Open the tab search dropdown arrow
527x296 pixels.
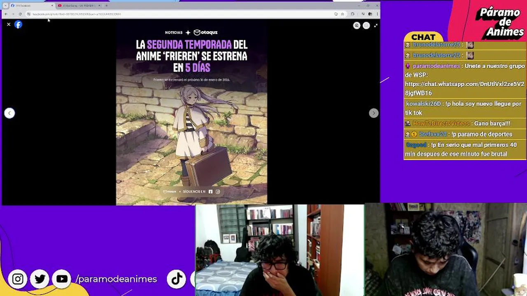point(5,6)
